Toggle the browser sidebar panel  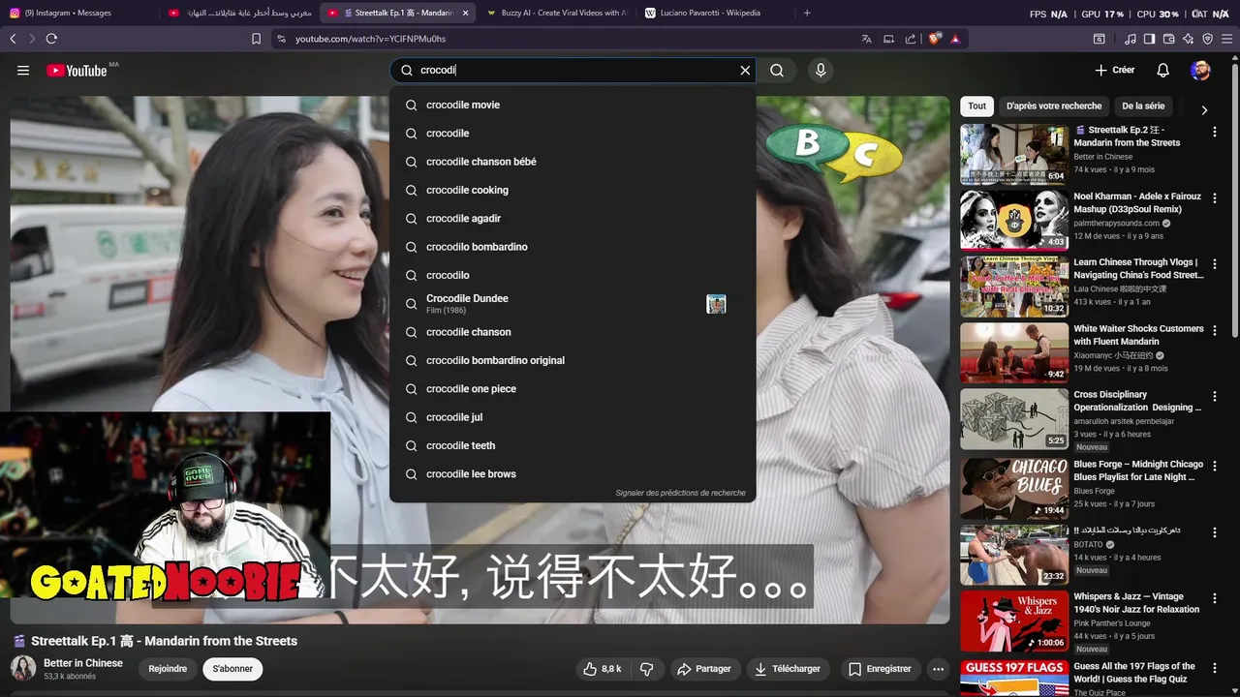click(1149, 39)
